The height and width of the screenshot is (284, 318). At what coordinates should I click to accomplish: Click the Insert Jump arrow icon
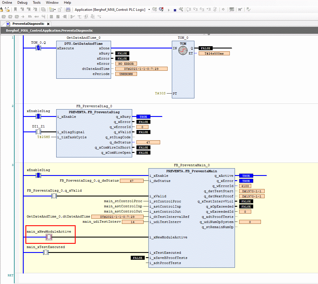[23, 17]
